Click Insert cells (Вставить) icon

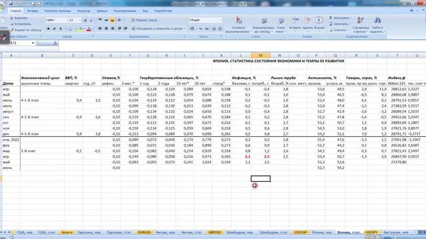coord(295,21)
